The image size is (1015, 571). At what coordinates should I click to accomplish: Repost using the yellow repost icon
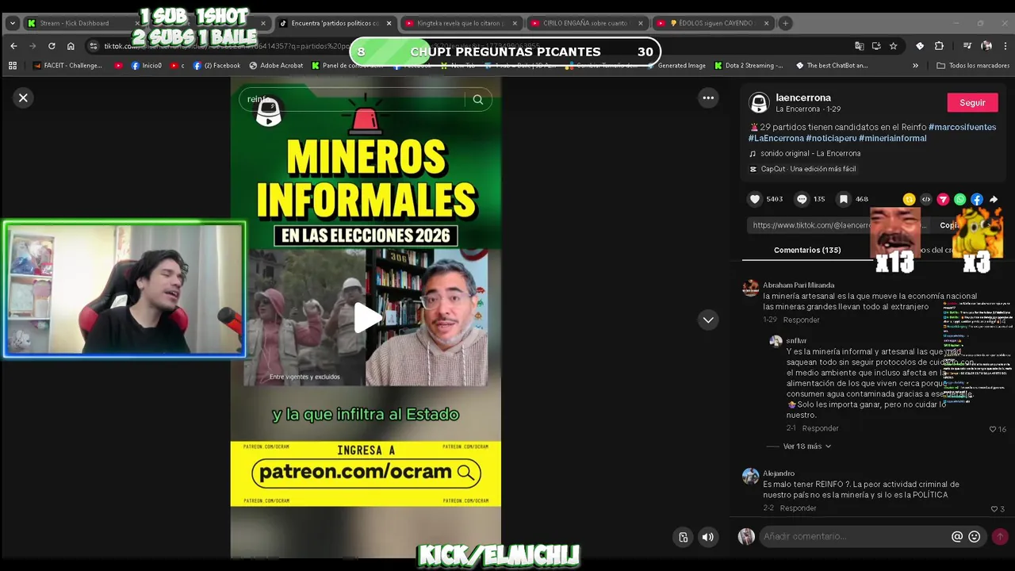909,200
